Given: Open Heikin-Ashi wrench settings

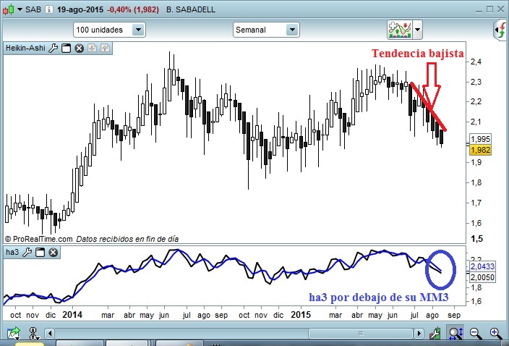Looking at the screenshot, I should (53, 48).
